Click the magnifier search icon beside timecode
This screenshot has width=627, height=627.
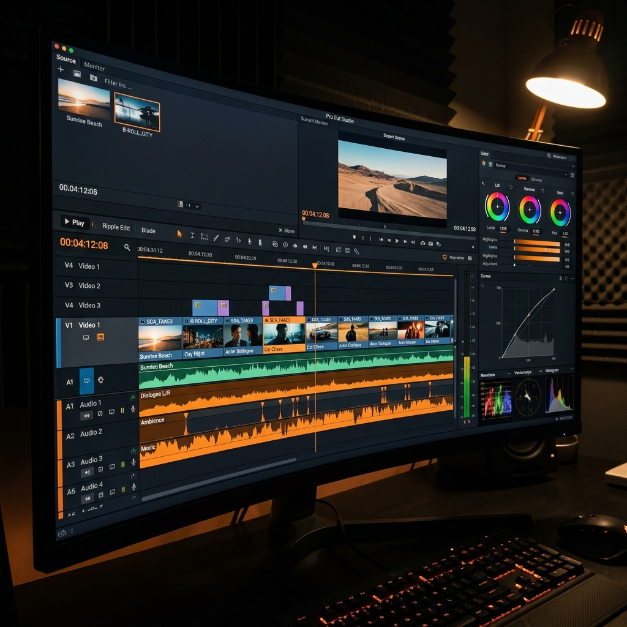pyautogui.click(x=127, y=247)
